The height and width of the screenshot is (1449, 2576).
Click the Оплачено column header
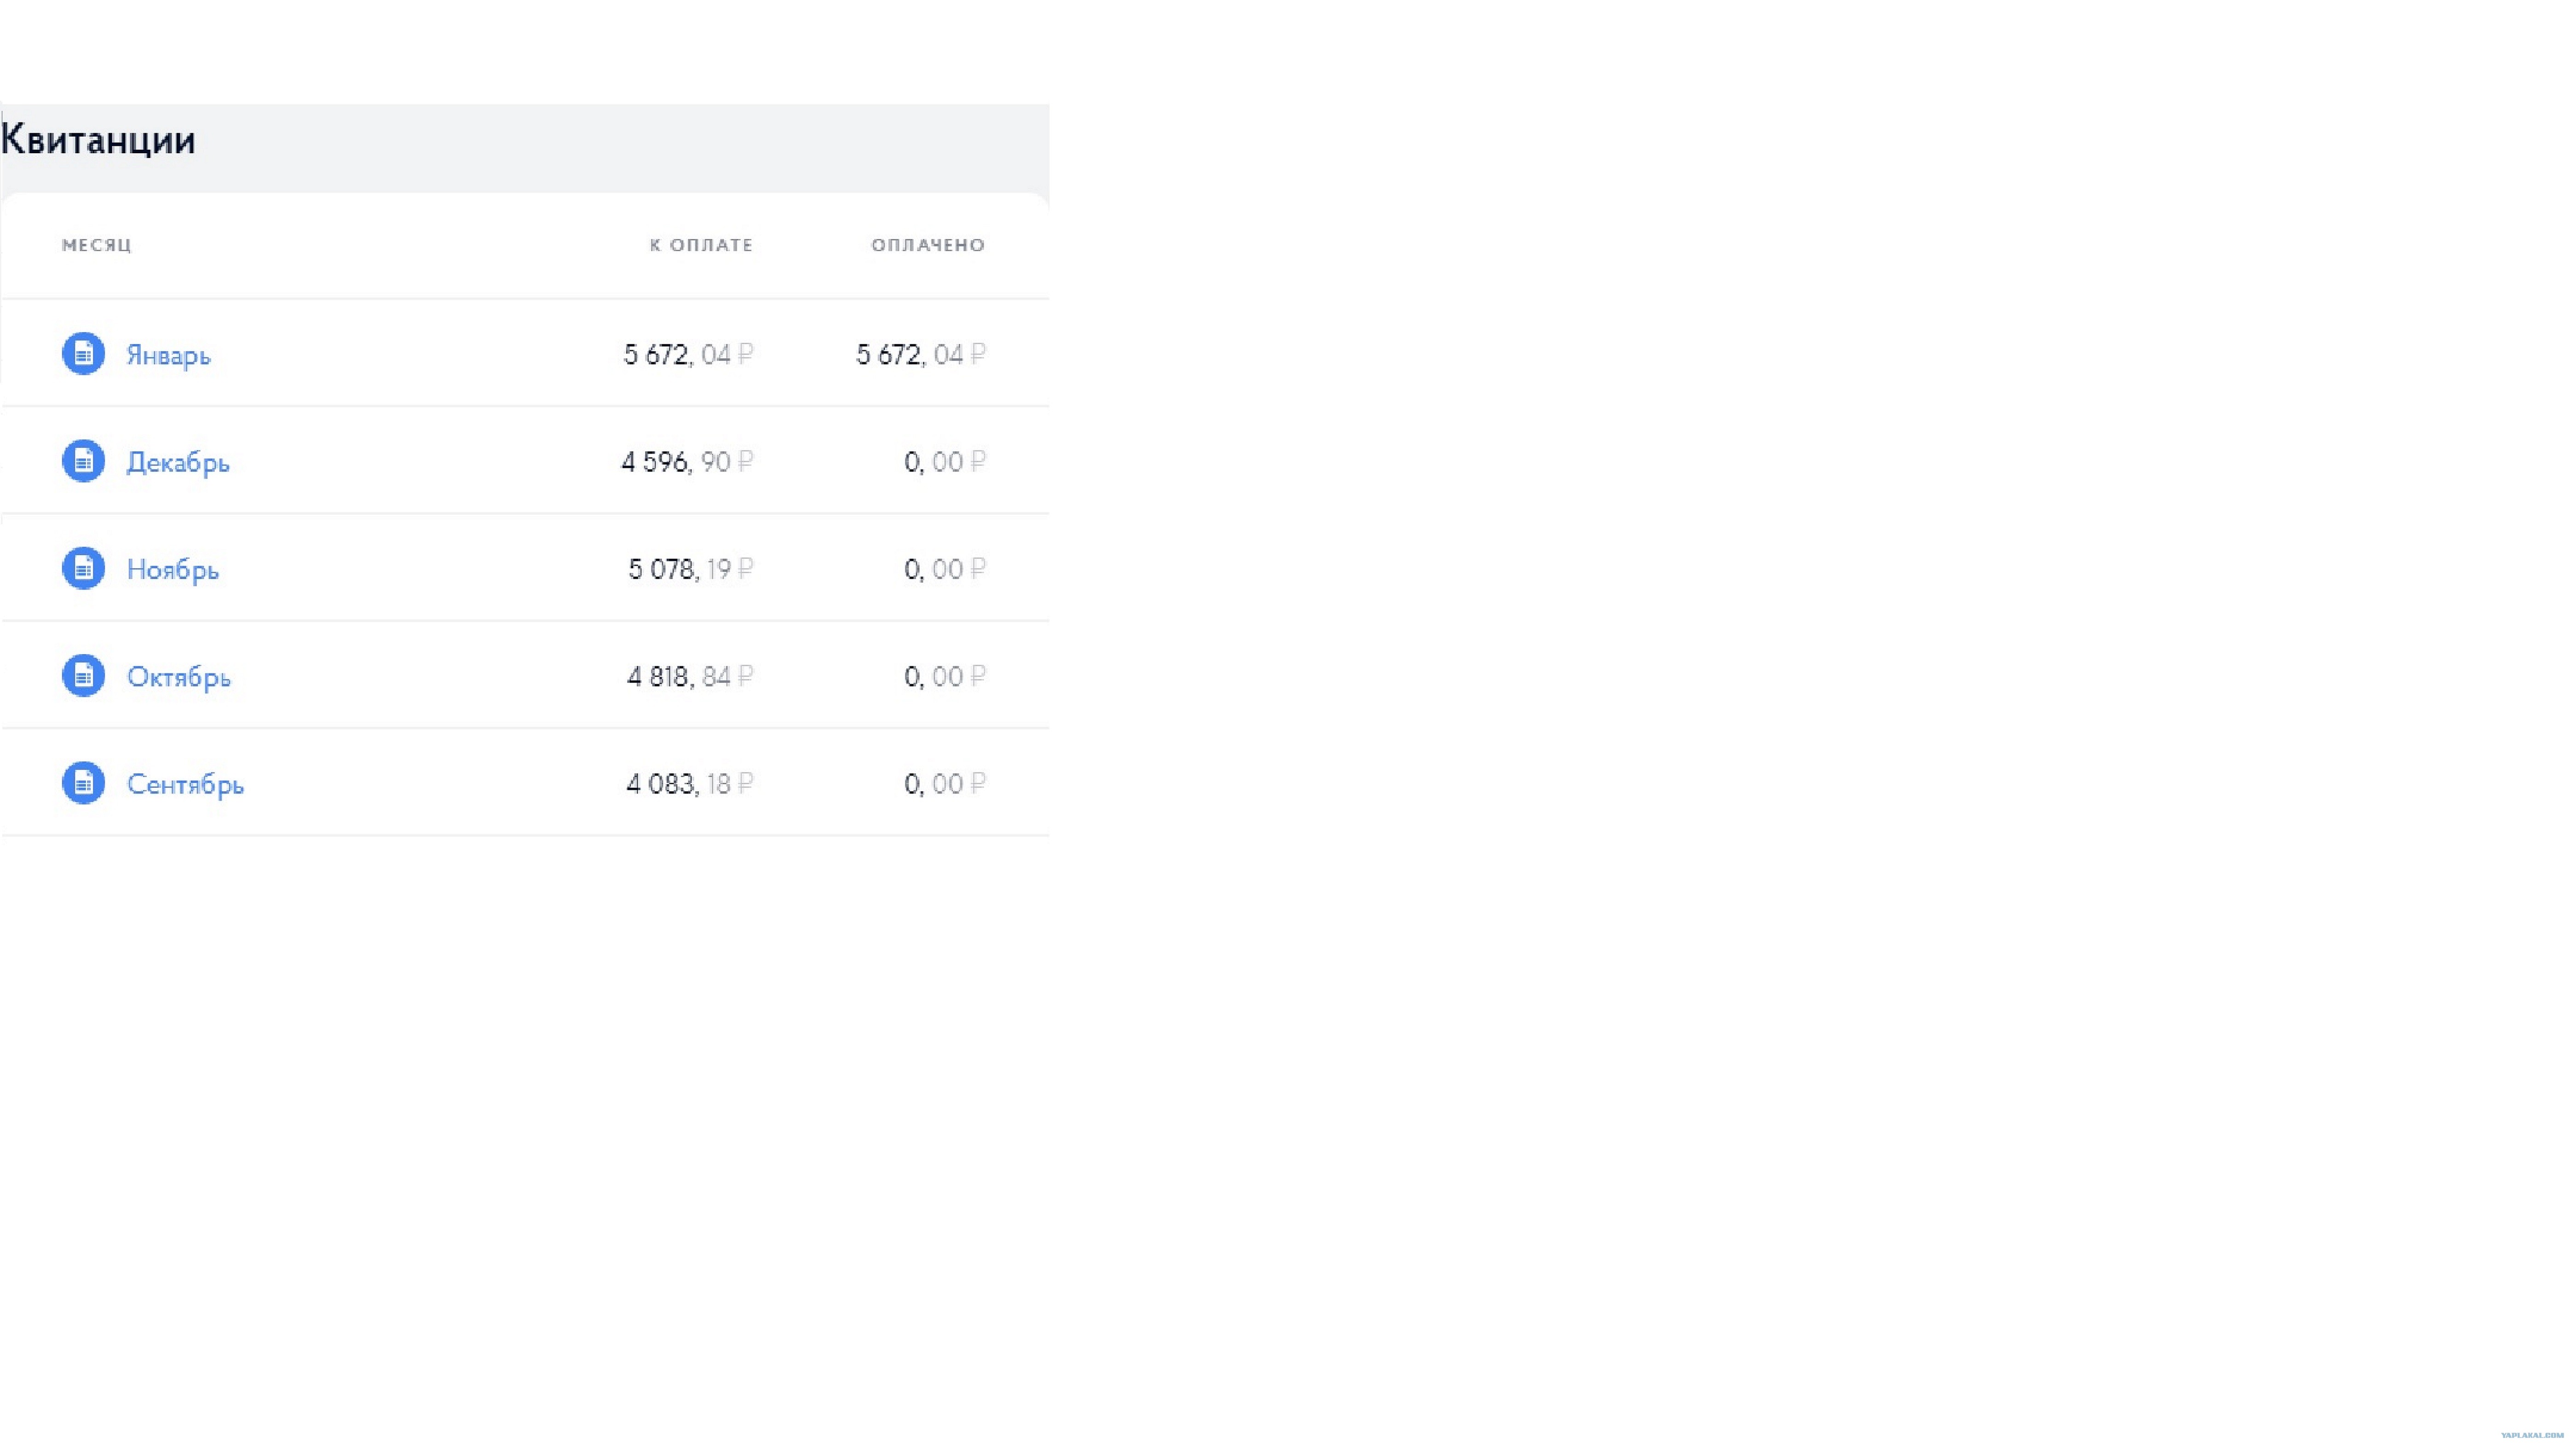pos(928,245)
